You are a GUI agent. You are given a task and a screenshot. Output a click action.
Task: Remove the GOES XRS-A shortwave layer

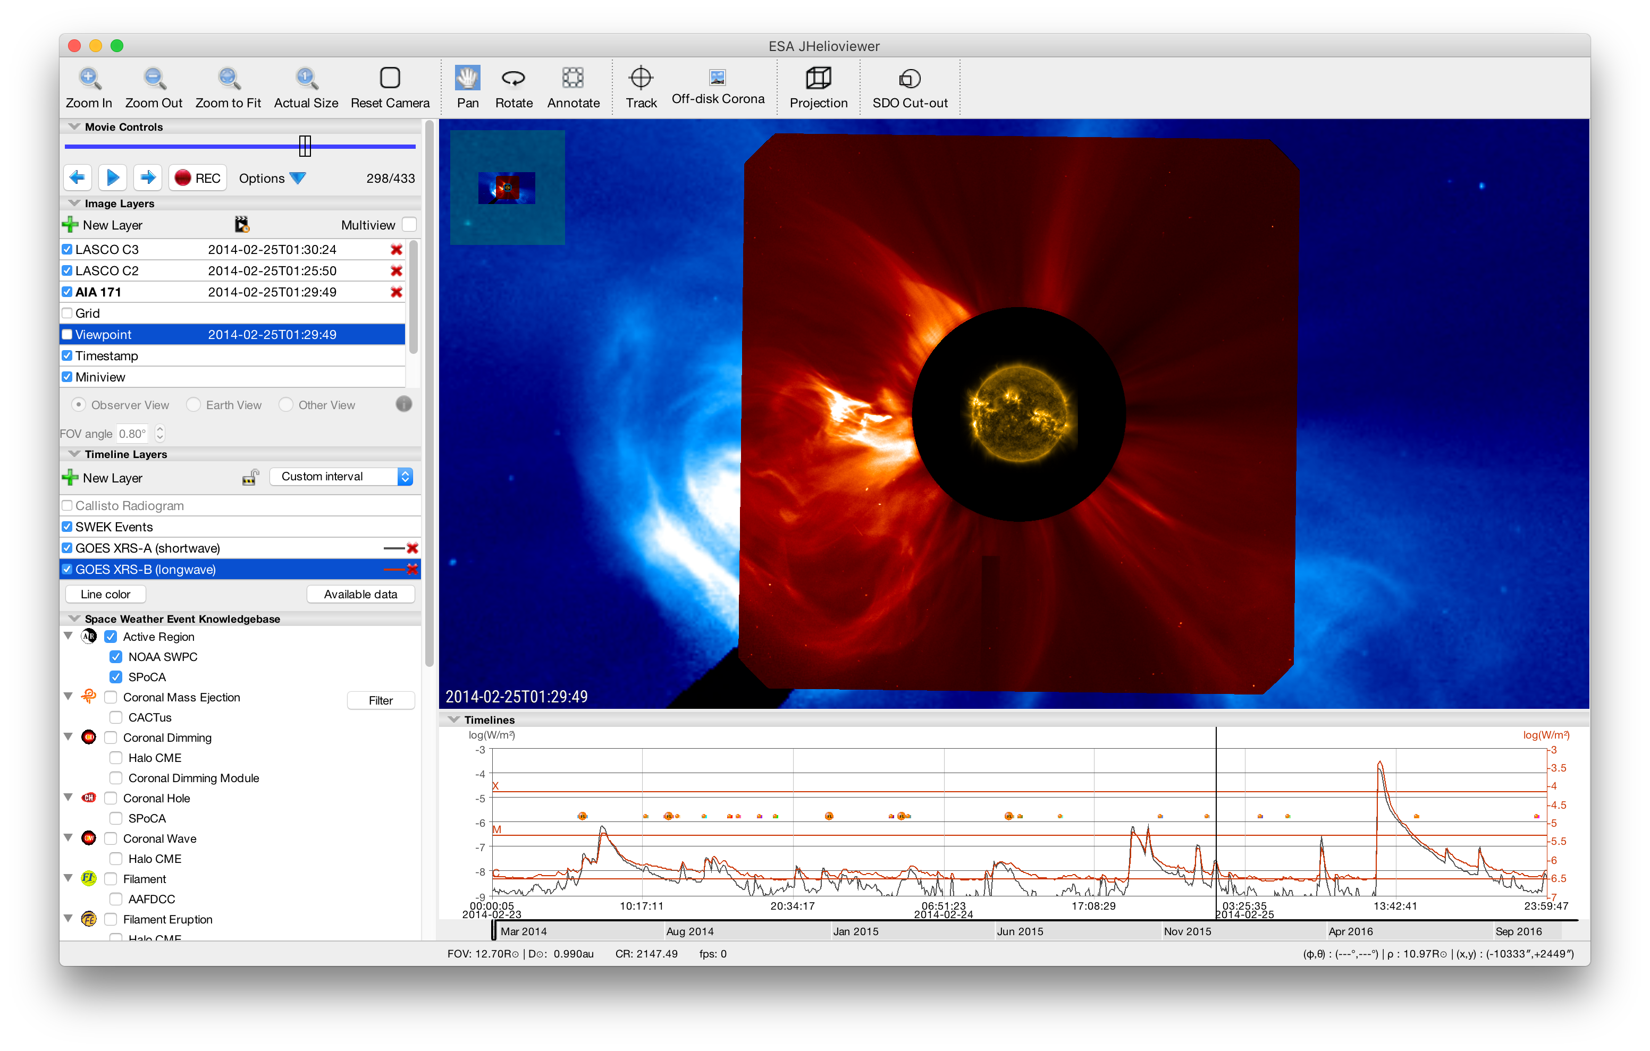coord(412,548)
